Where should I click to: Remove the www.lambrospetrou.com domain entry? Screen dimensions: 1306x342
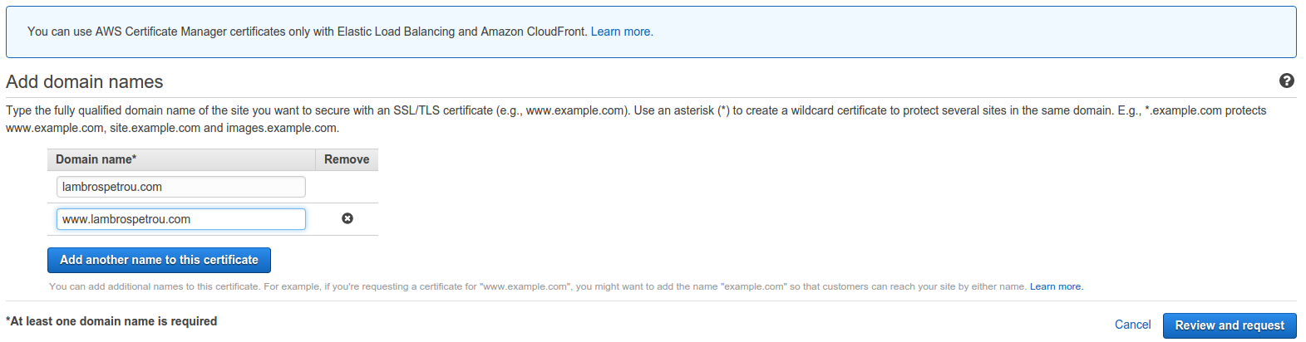point(347,218)
